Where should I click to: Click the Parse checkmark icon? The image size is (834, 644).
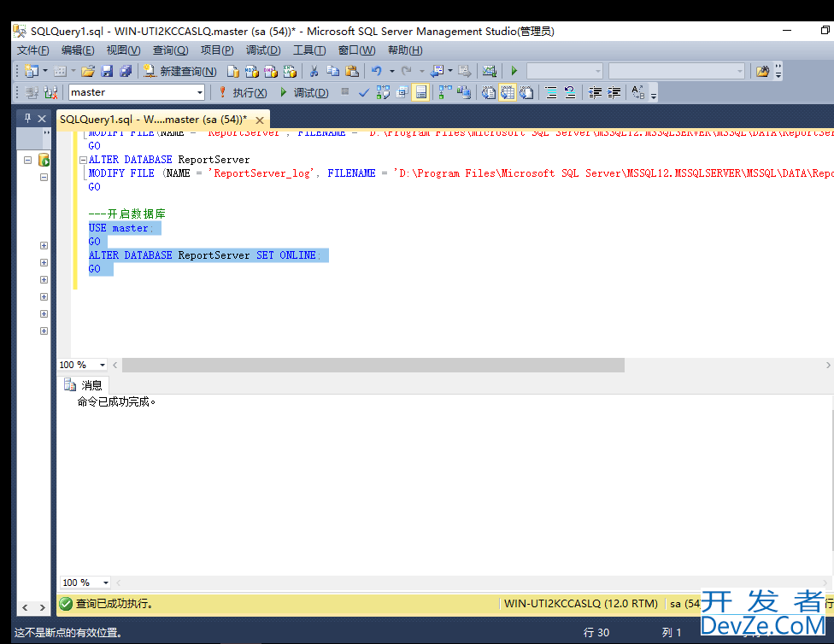point(364,92)
